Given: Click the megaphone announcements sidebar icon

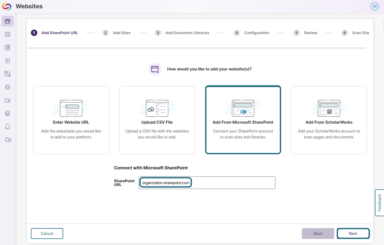Looking at the screenshot, I should (8, 140).
